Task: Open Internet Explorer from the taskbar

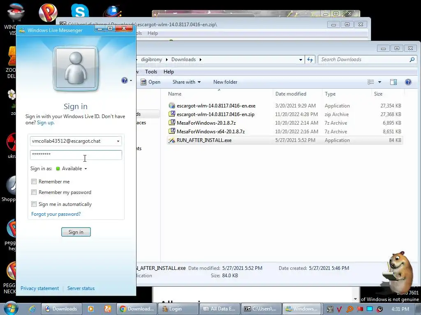Action: pos(32,309)
